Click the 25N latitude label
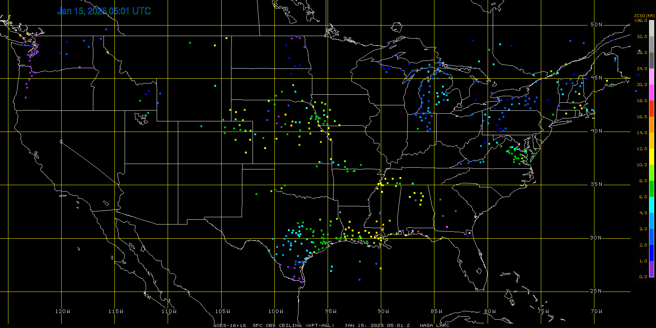The height and width of the screenshot is (328, 656). click(597, 291)
